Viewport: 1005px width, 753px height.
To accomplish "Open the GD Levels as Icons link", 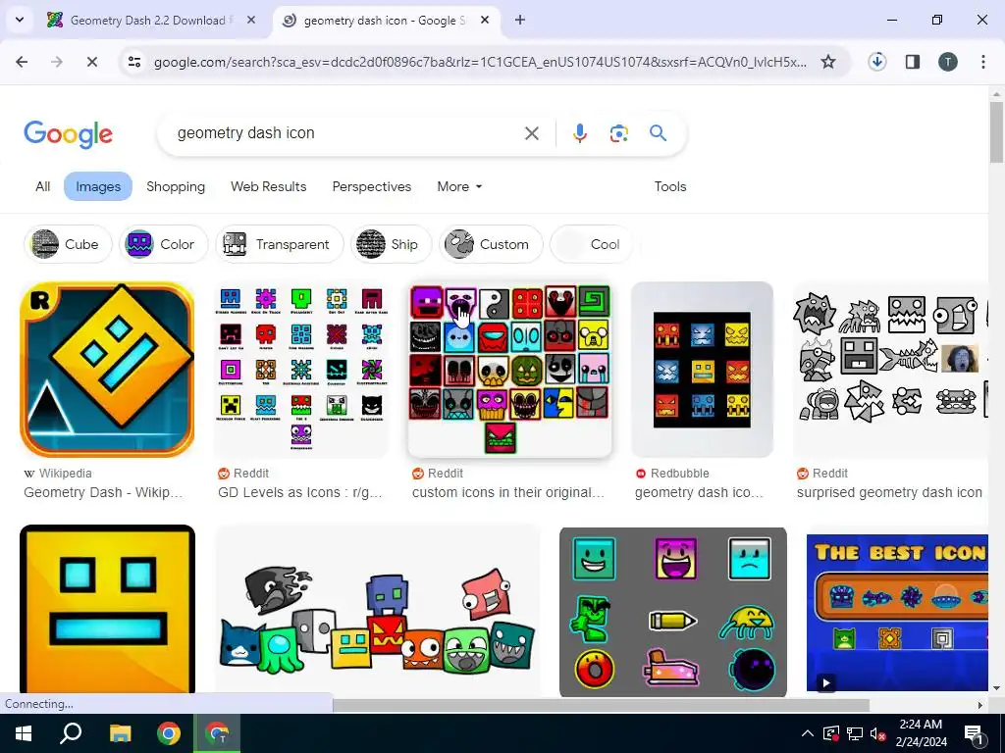I will (x=300, y=492).
